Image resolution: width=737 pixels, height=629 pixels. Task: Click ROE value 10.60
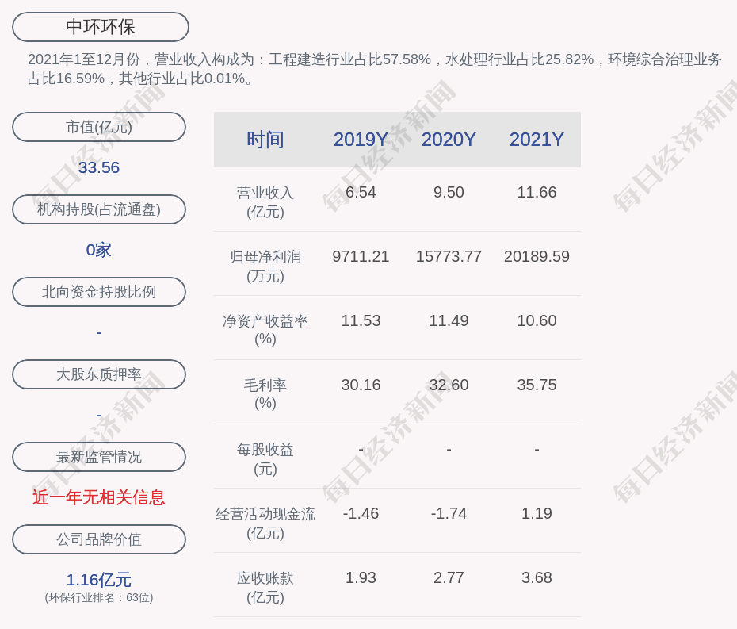[537, 321]
